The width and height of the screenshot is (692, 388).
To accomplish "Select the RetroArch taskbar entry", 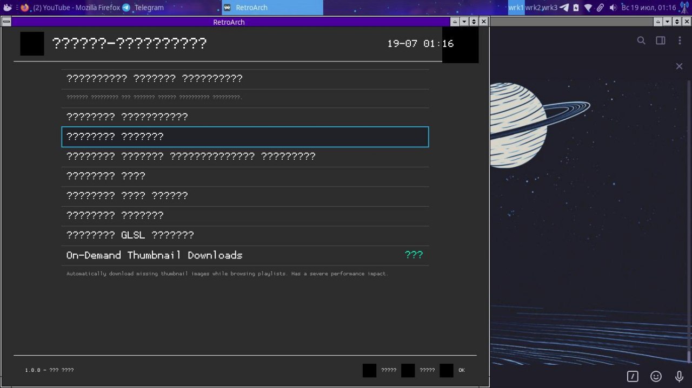I will [272, 8].
